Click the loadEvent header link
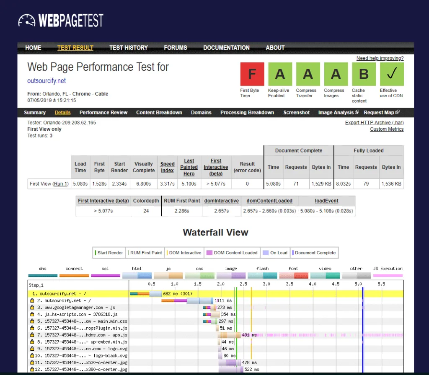 point(327,201)
